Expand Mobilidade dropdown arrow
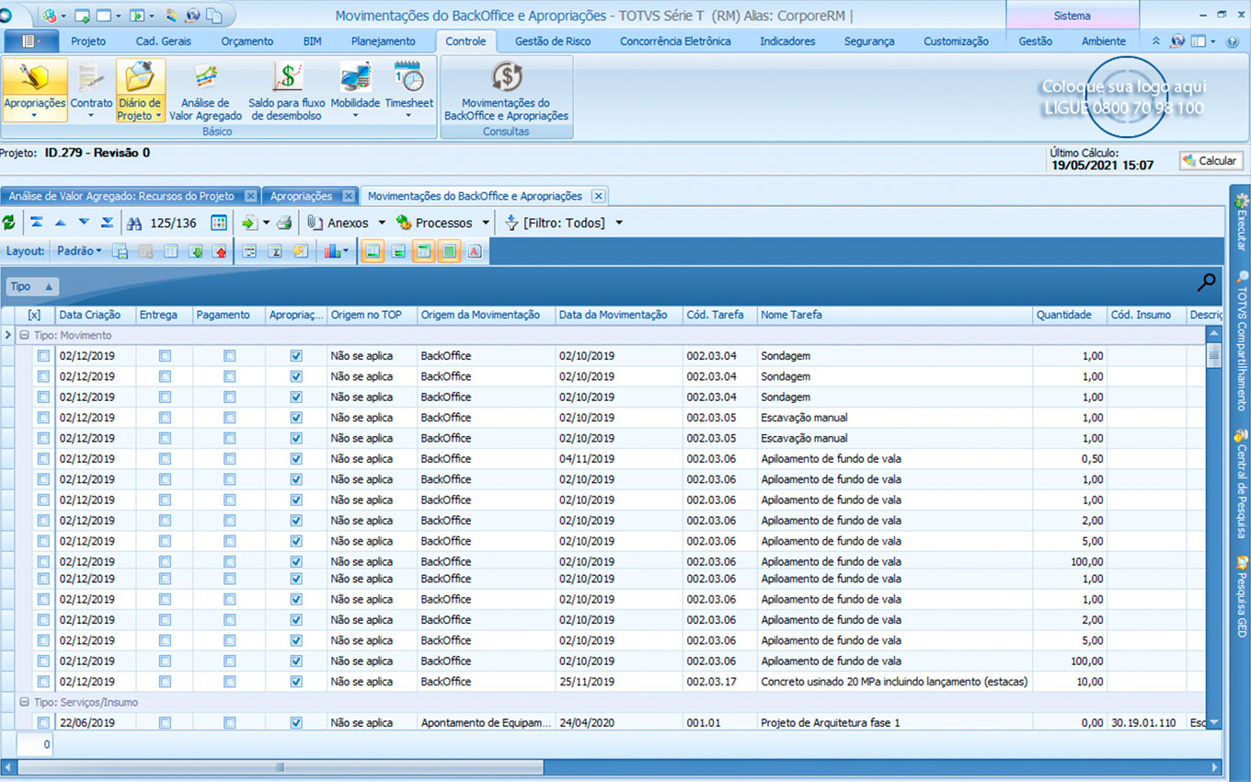The height and width of the screenshot is (782, 1251). [355, 116]
